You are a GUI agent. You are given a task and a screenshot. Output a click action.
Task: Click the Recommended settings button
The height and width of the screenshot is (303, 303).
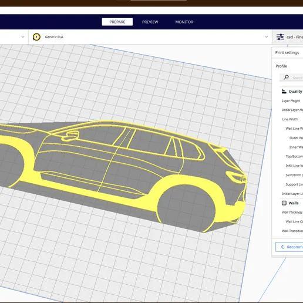click(289, 247)
